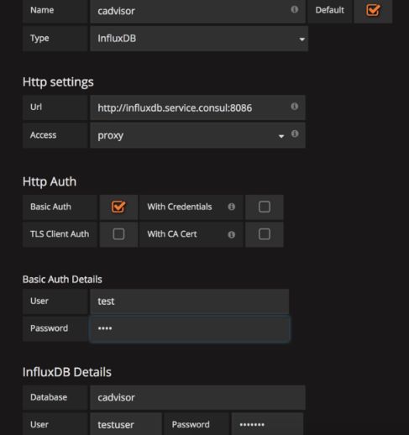Click the info icon beside the Name field
The image size is (409, 435).
point(294,9)
